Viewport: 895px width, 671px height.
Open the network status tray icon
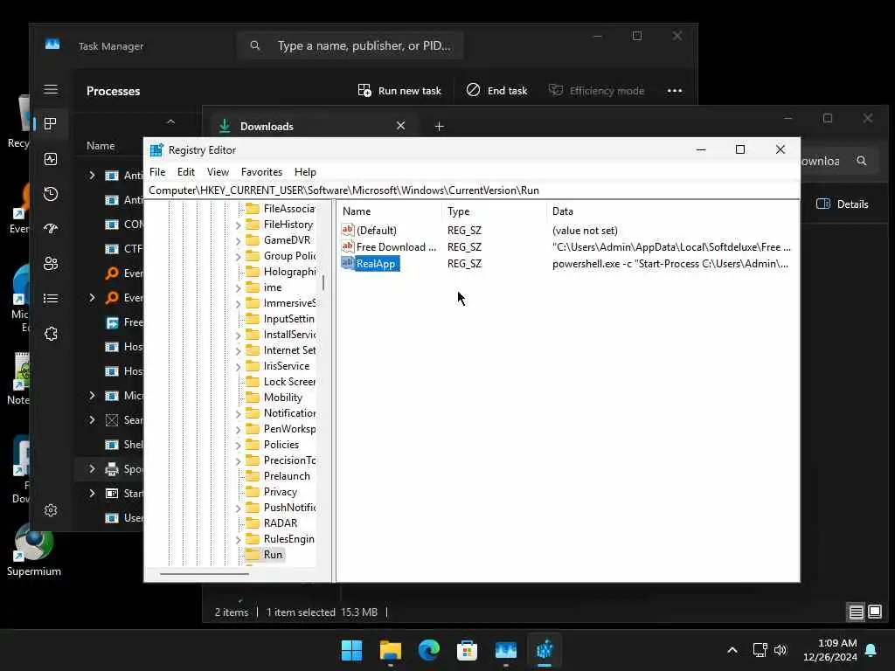coord(760,650)
